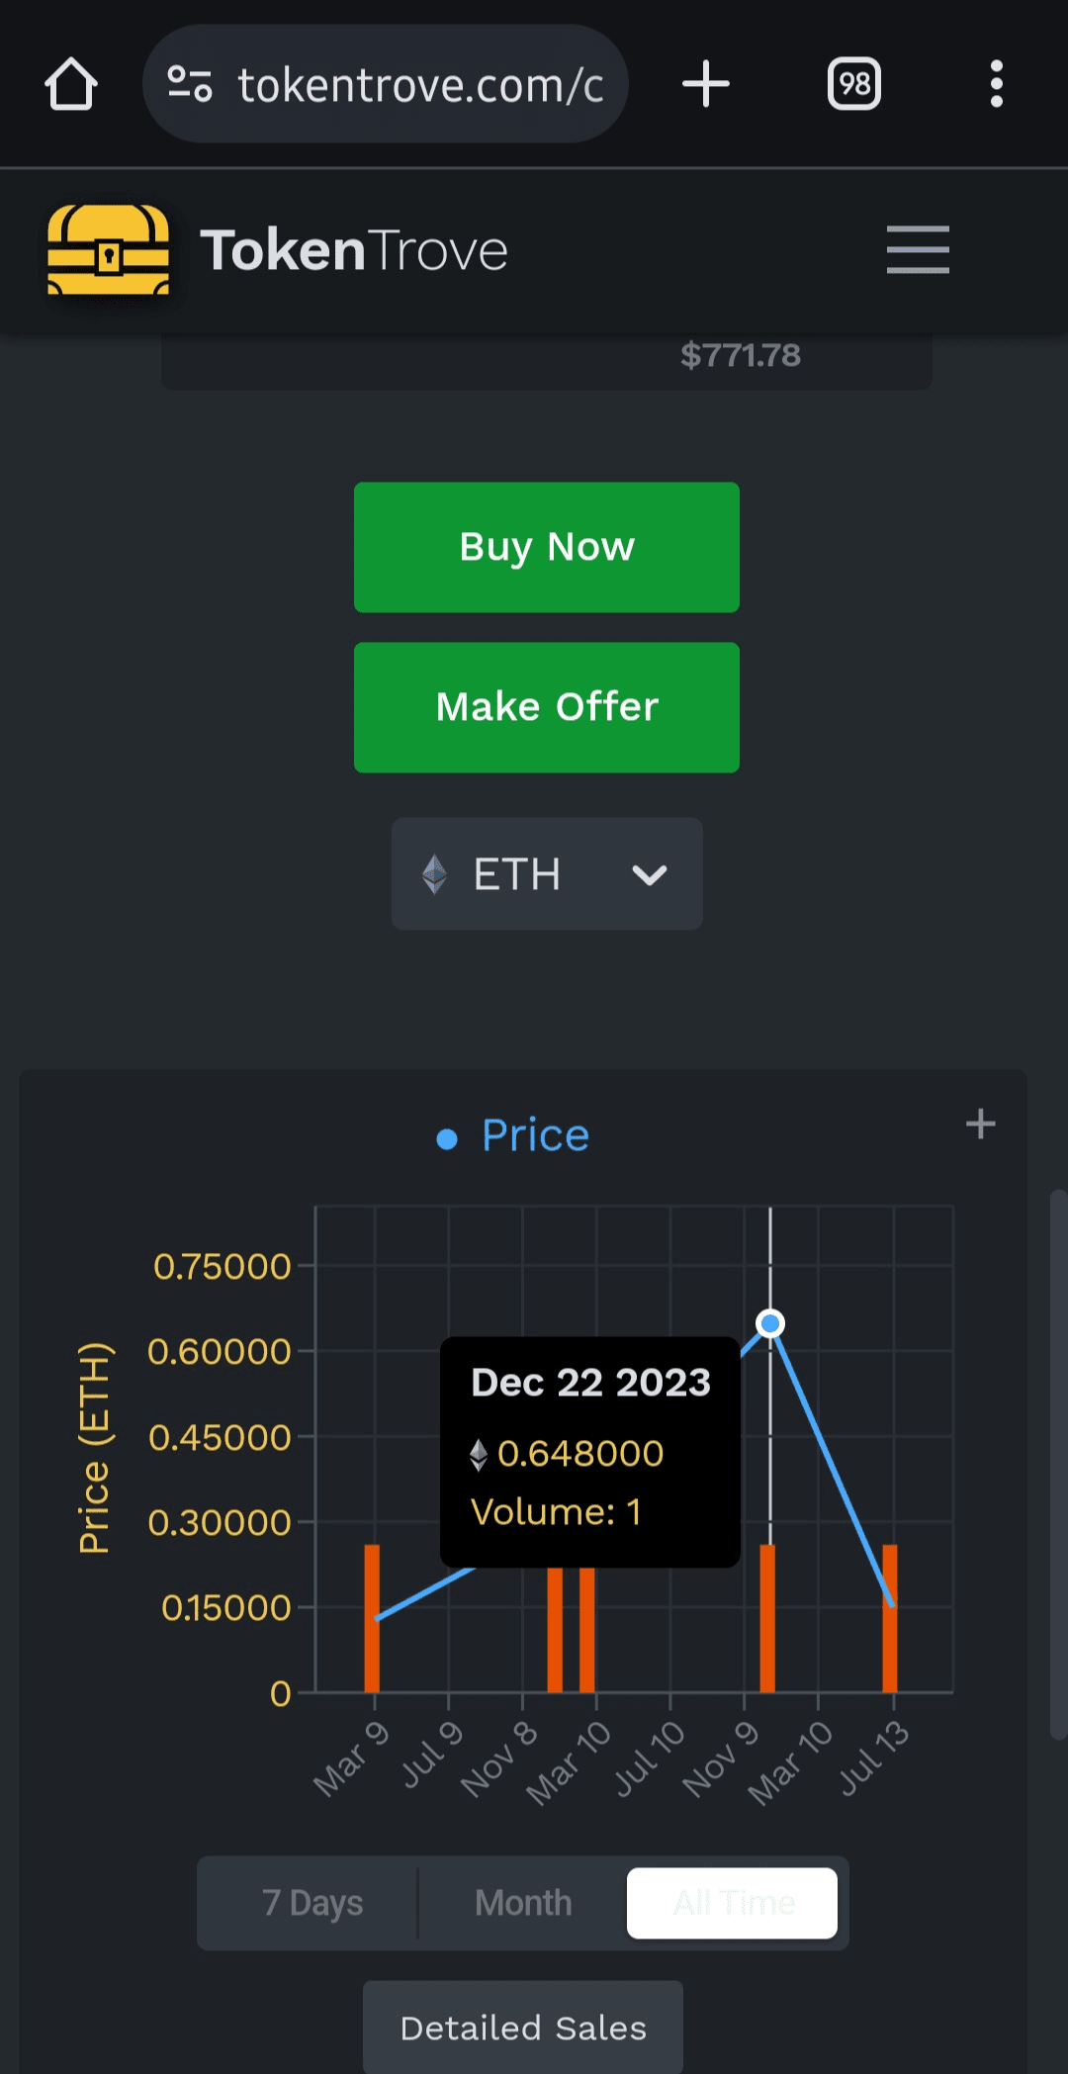Open the tab switcher showing 98
The image size is (1068, 2074).
point(854,84)
